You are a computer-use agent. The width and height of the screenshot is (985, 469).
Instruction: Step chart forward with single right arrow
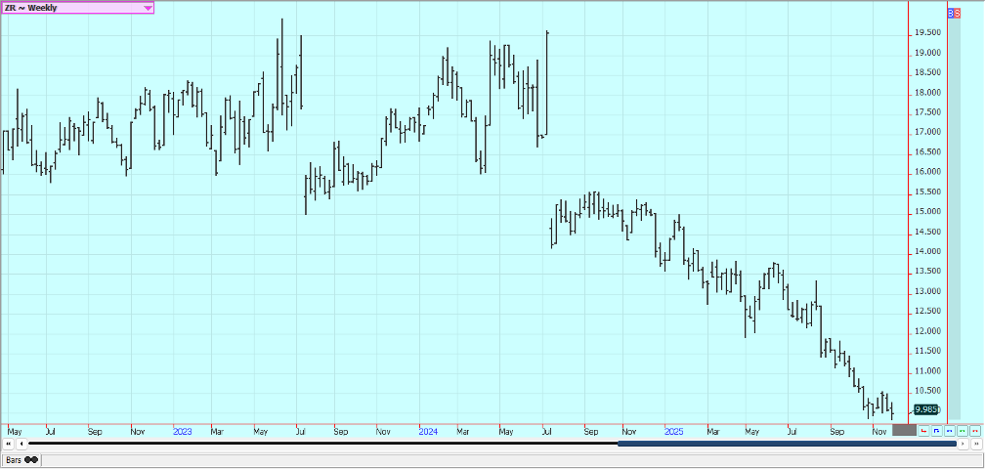[x=963, y=444]
